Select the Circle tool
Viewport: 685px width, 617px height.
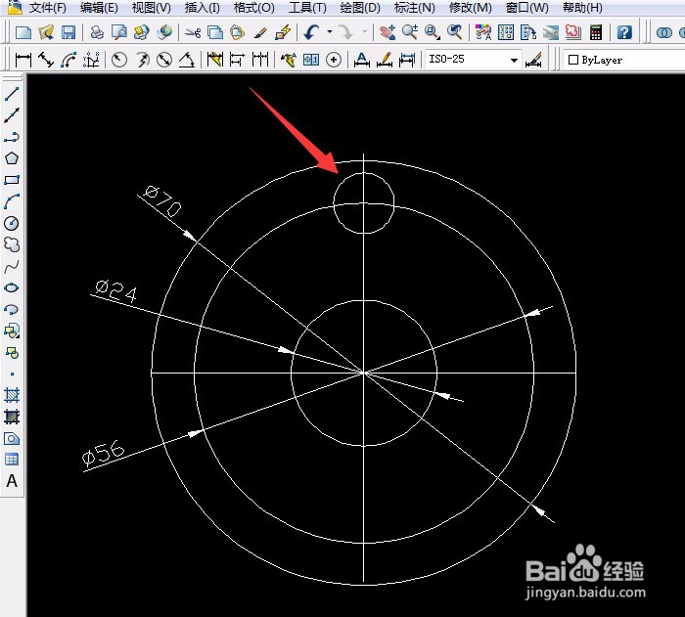(12, 223)
